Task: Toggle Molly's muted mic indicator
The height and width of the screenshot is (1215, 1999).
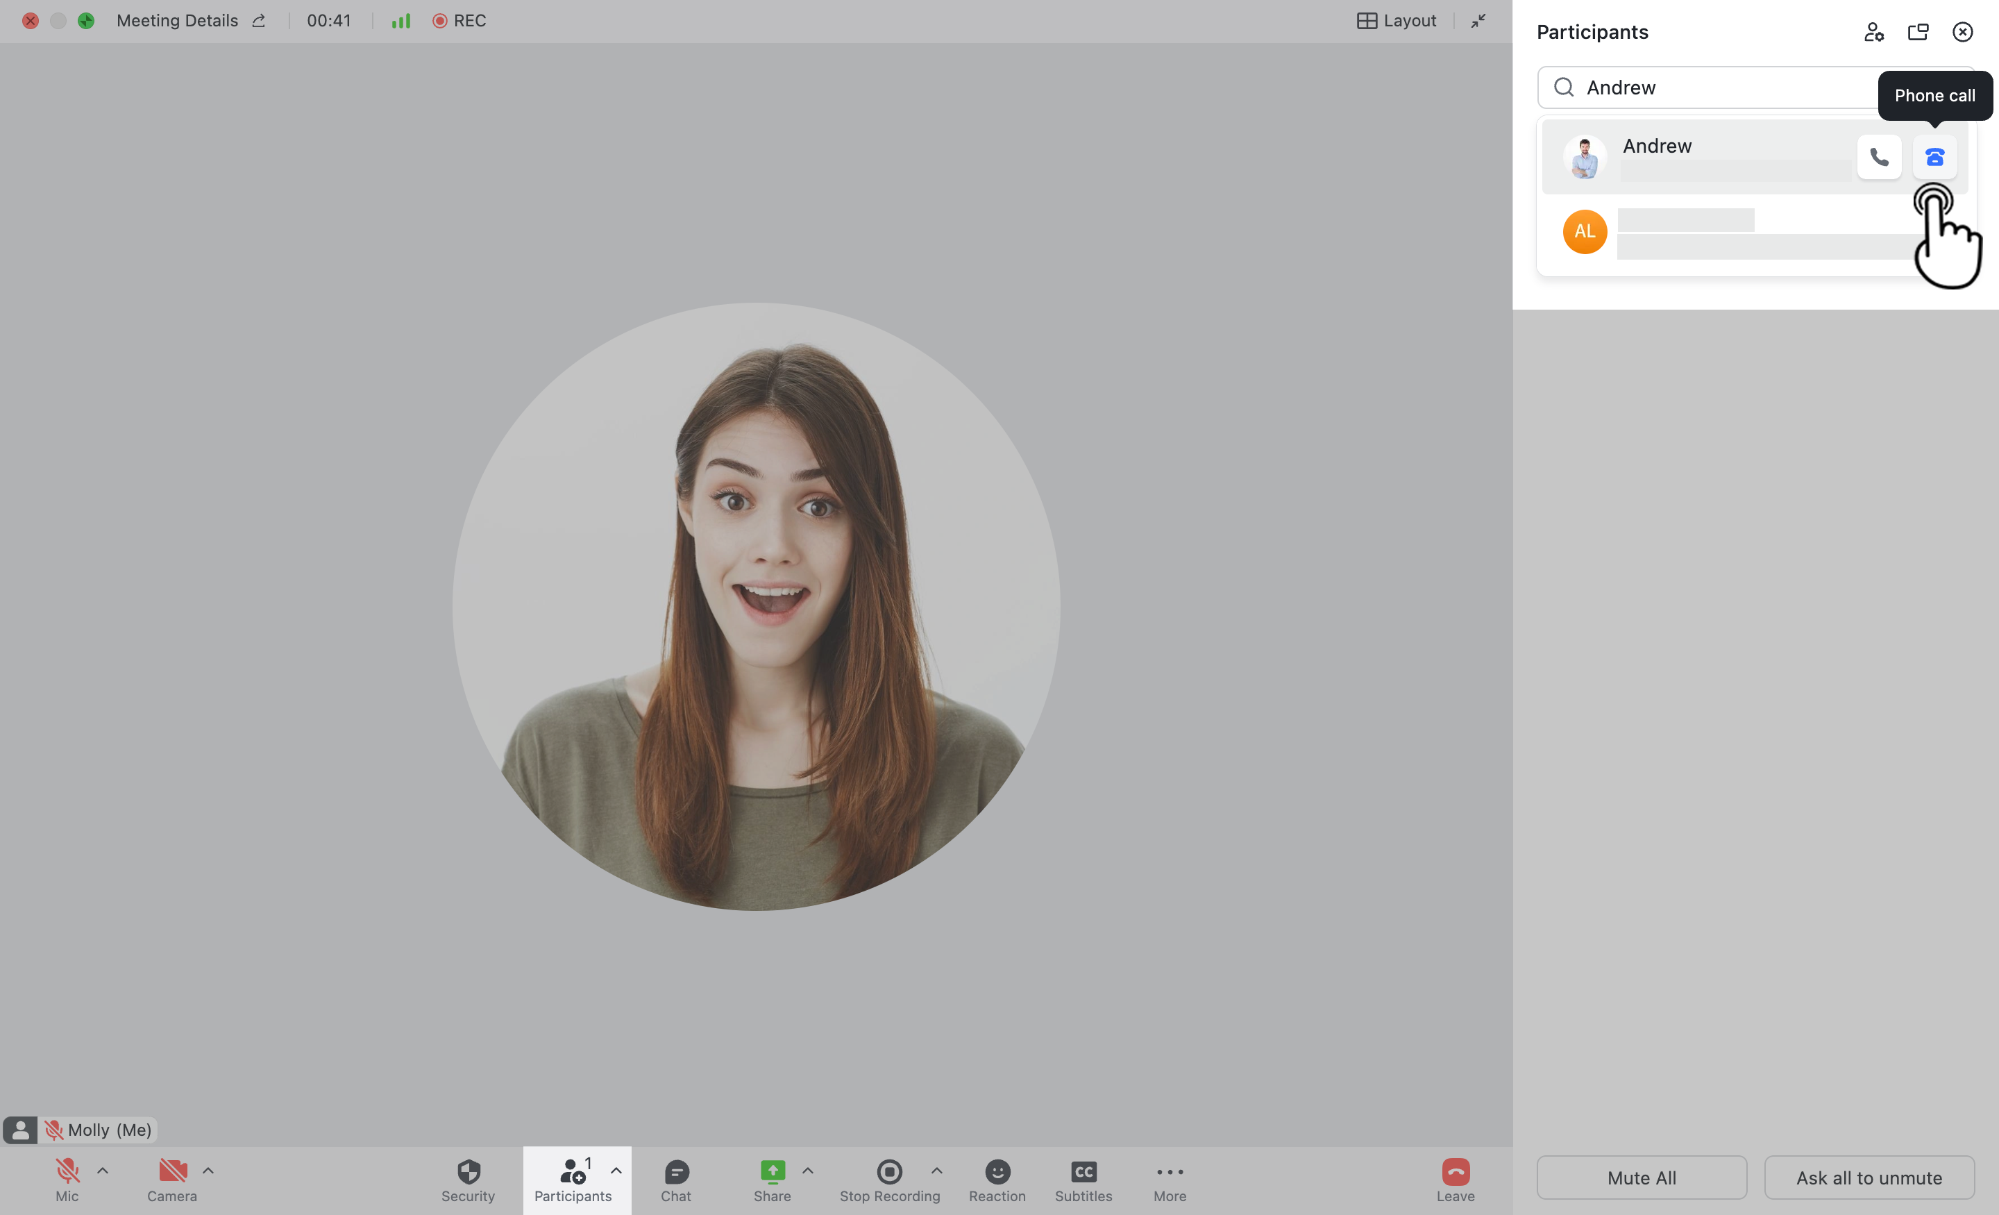Action: pyautogui.click(x=53, y=1129)
